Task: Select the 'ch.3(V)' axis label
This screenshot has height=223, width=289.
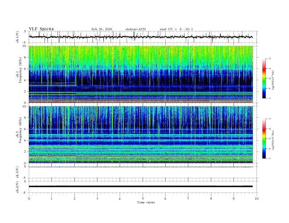Action: tap(17, 172)
